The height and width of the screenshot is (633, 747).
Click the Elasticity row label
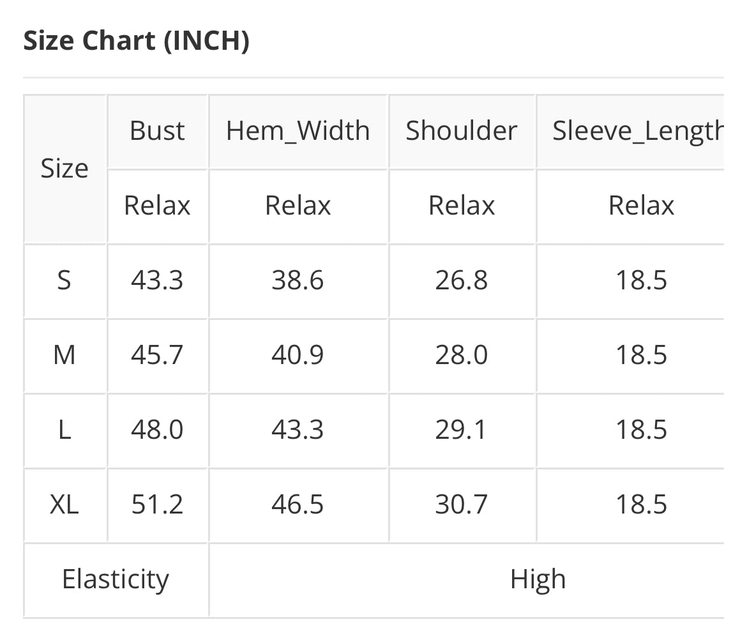pos(116,579)
